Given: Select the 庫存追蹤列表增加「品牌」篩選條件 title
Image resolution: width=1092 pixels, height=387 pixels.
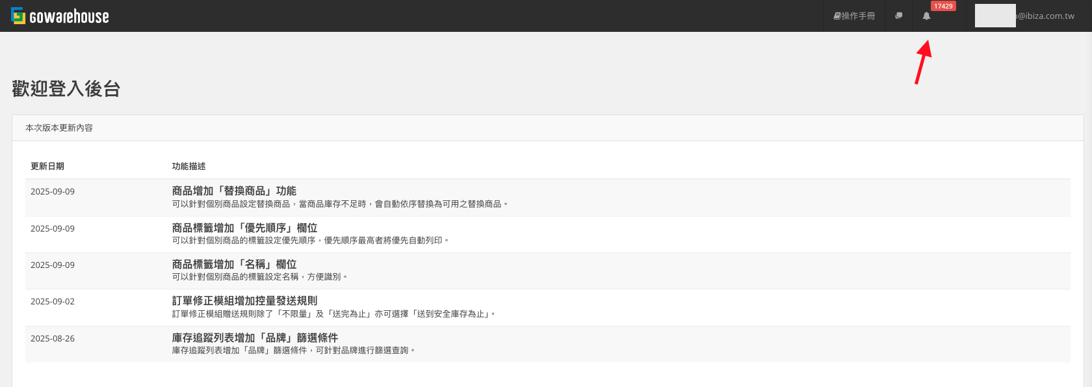Looking at the screenshot, I should pos(255,338).
